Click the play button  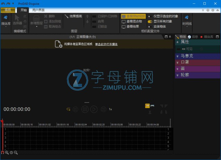[94, 109]
